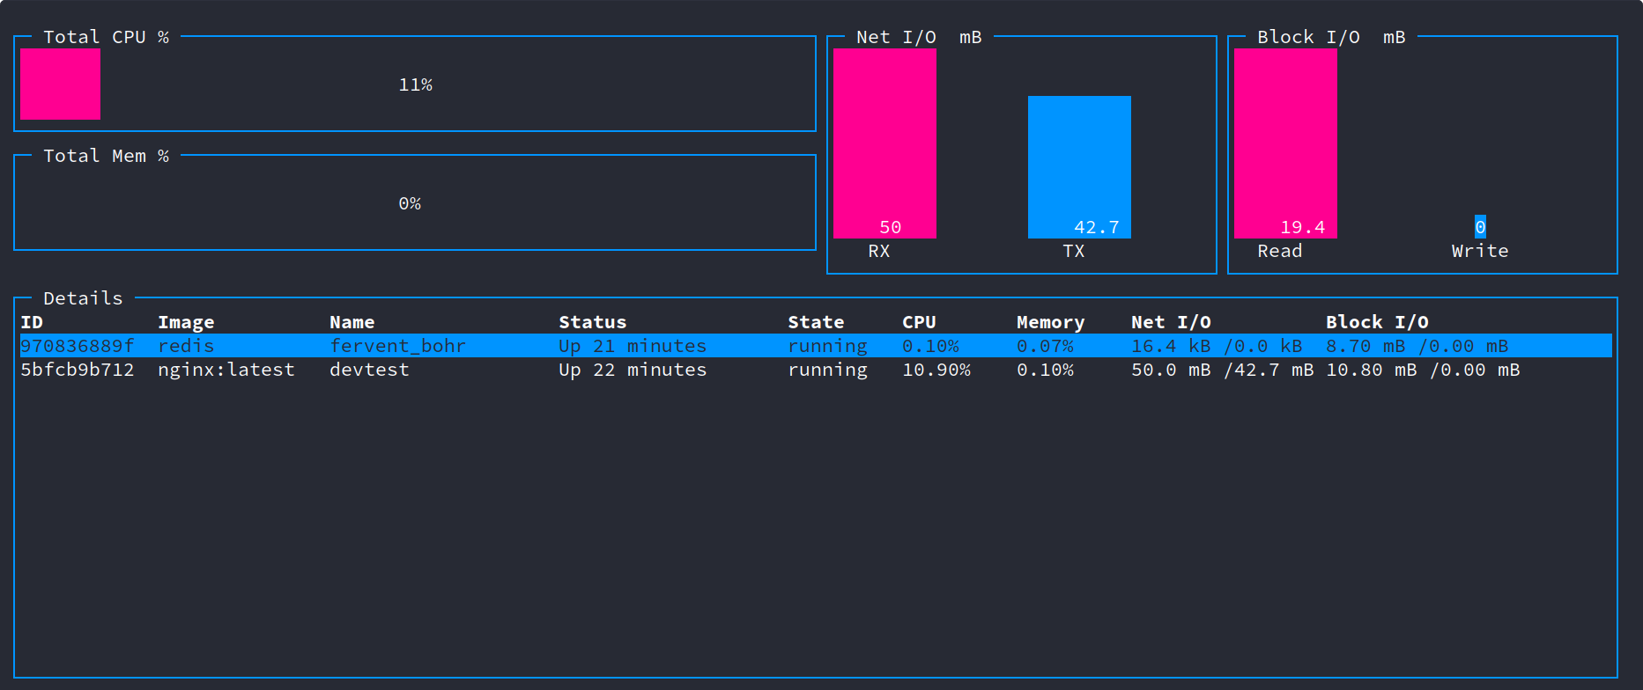
Task: Click the Read label under the chart
Action: (1280, 251)
